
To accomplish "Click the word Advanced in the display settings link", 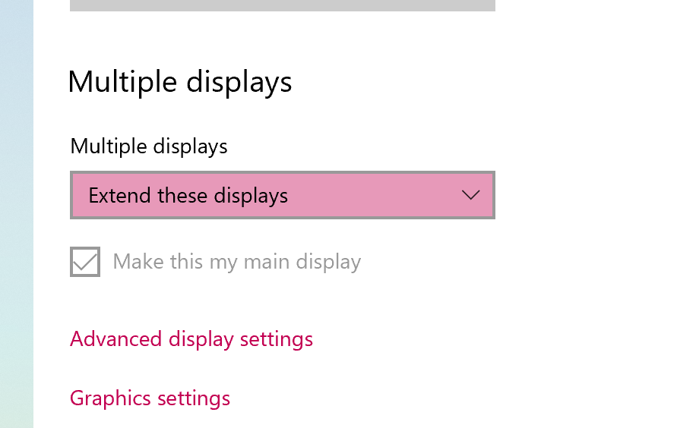I will [x=115, y=339].
